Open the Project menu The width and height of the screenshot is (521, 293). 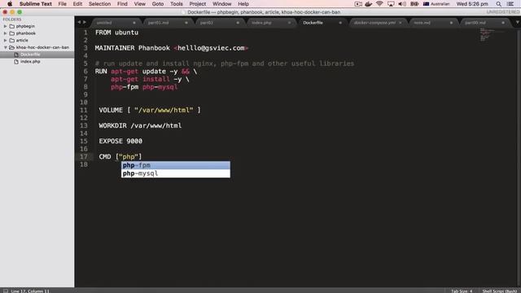pyautogui.click(x=197, y=4)
